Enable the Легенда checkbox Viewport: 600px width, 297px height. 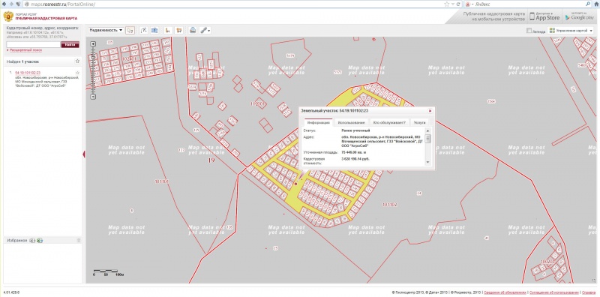click(529, 31)
